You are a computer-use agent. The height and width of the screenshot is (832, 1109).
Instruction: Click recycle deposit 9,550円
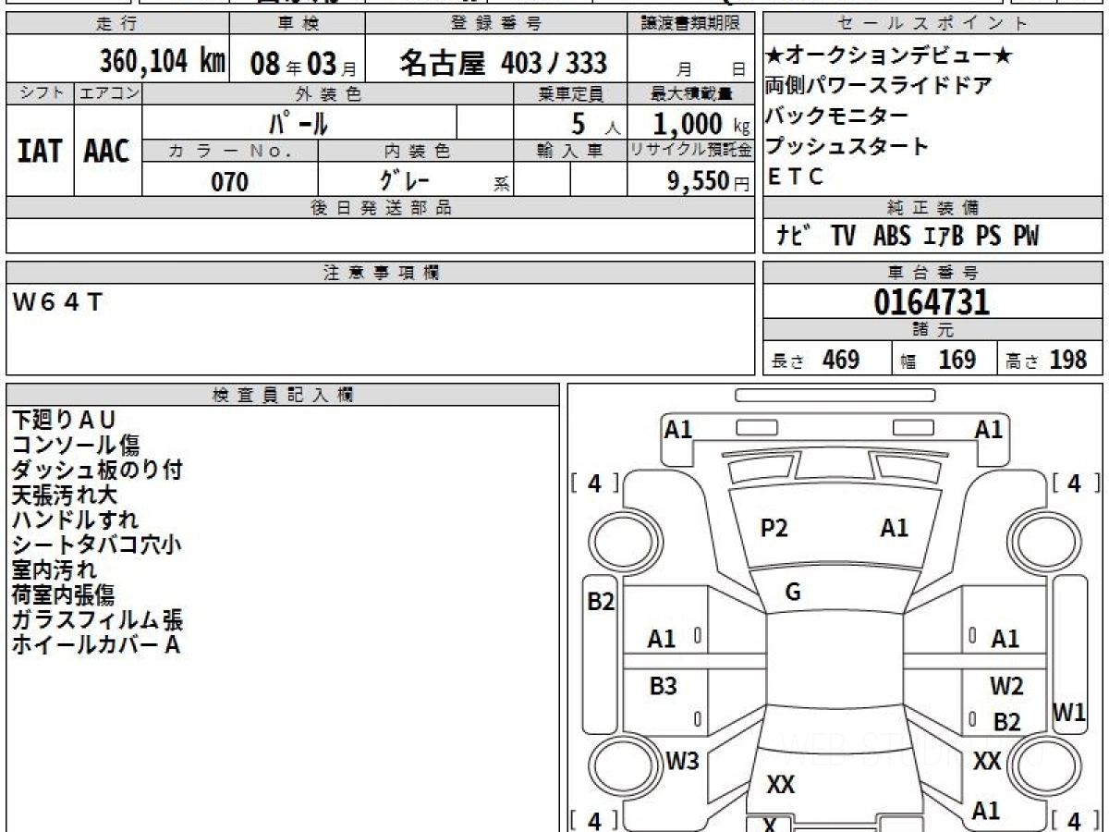(709, 181)
